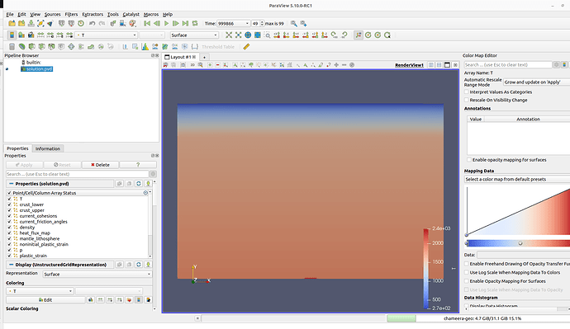Jump to the first animation frame

(x=147, y=24)
